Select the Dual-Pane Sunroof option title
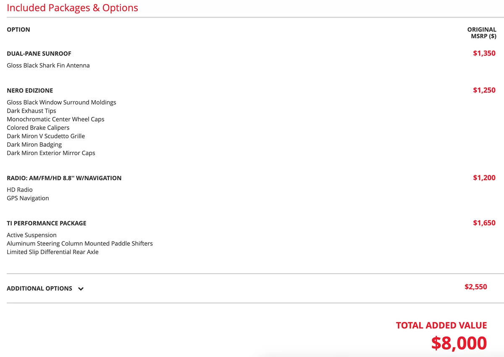The image size is (504, 357). [39, 54]
